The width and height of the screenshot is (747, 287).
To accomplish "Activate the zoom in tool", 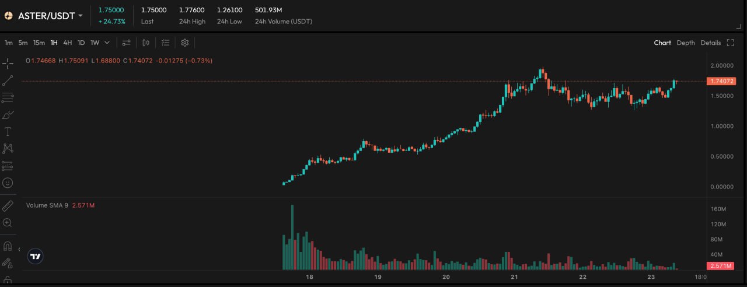I will point(8,223).
